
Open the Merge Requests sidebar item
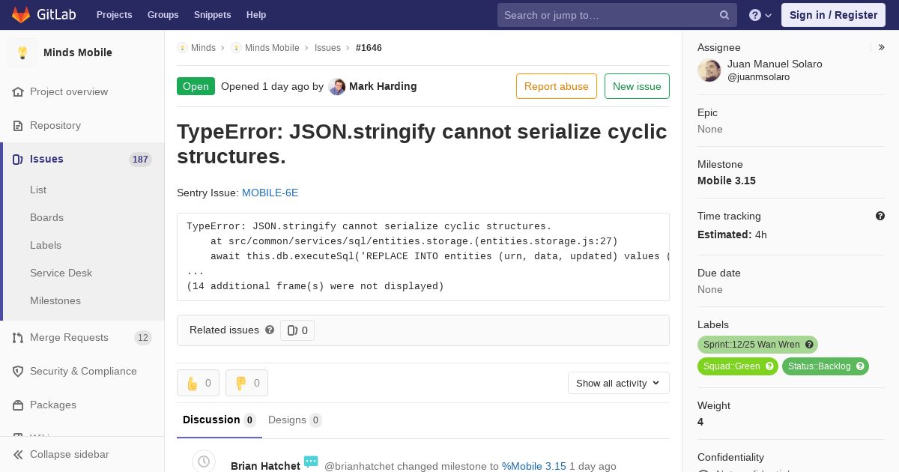tap(69, 337)
